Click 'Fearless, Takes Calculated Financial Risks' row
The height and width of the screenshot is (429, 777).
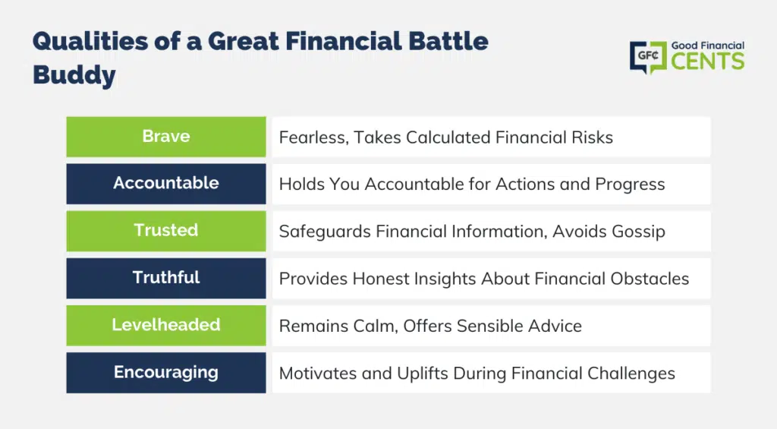click(x=491, y=137)
